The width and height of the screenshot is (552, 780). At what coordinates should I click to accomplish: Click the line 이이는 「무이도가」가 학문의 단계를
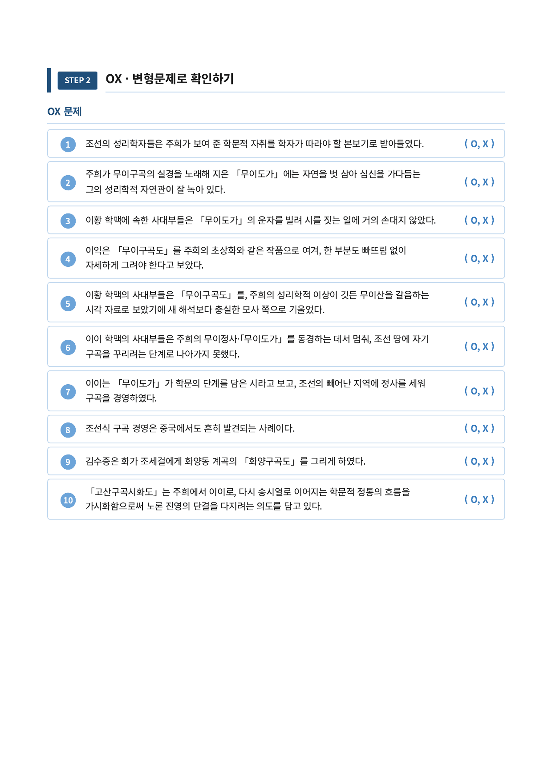(256, 383)
